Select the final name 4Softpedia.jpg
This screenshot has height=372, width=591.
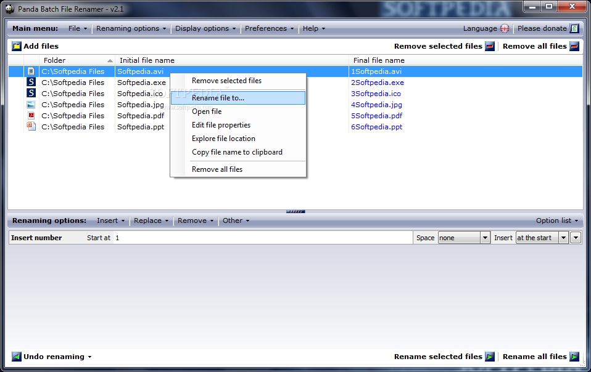click(376, 105)
